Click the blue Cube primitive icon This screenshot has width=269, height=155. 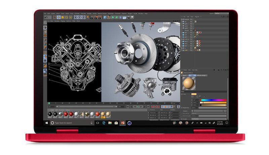(x=105, y=17)
